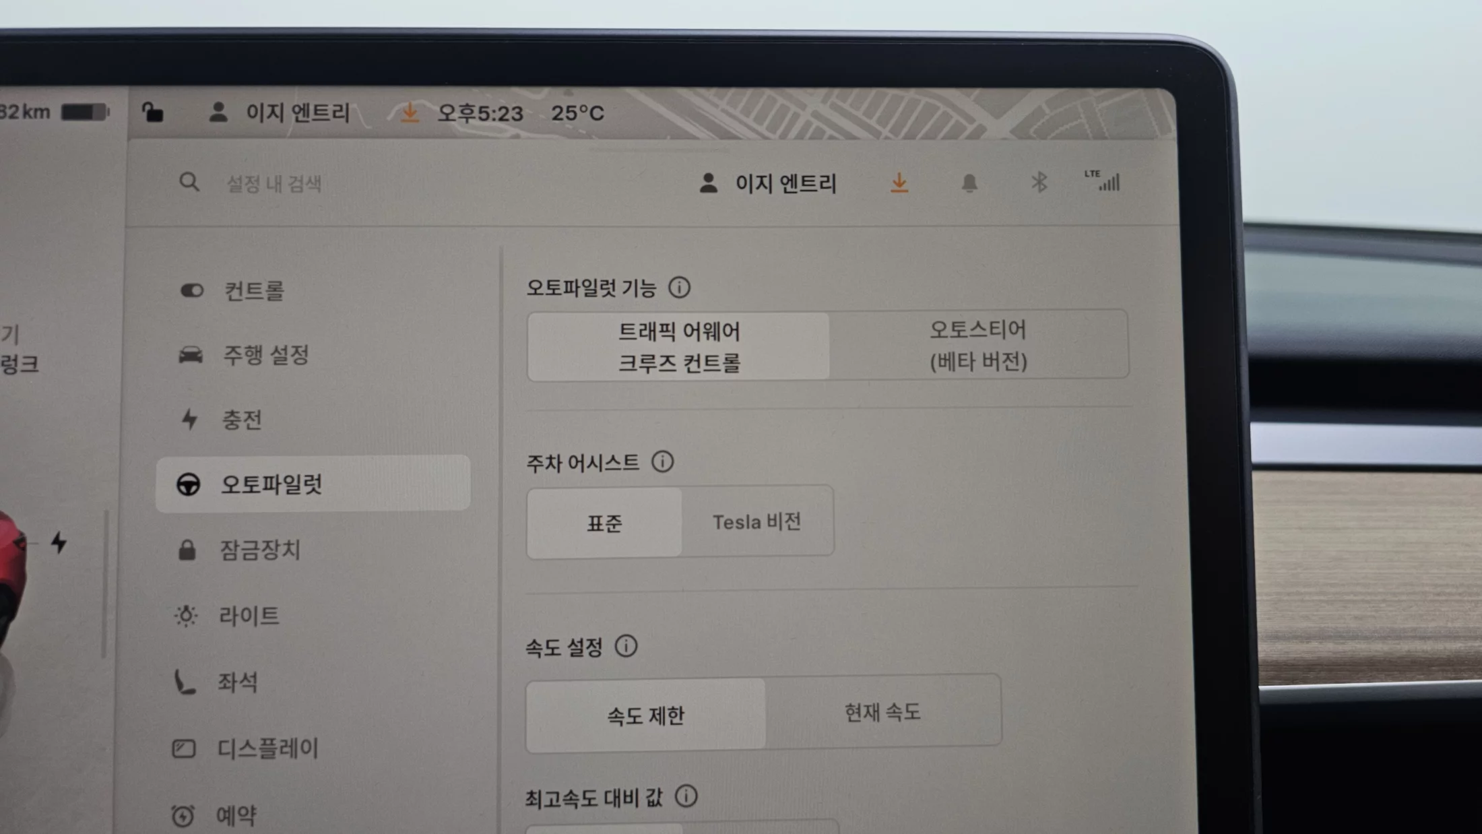Tap the LTE signal strength icon
This screenshot has height=834, width=1482.
click(1103, 181)
